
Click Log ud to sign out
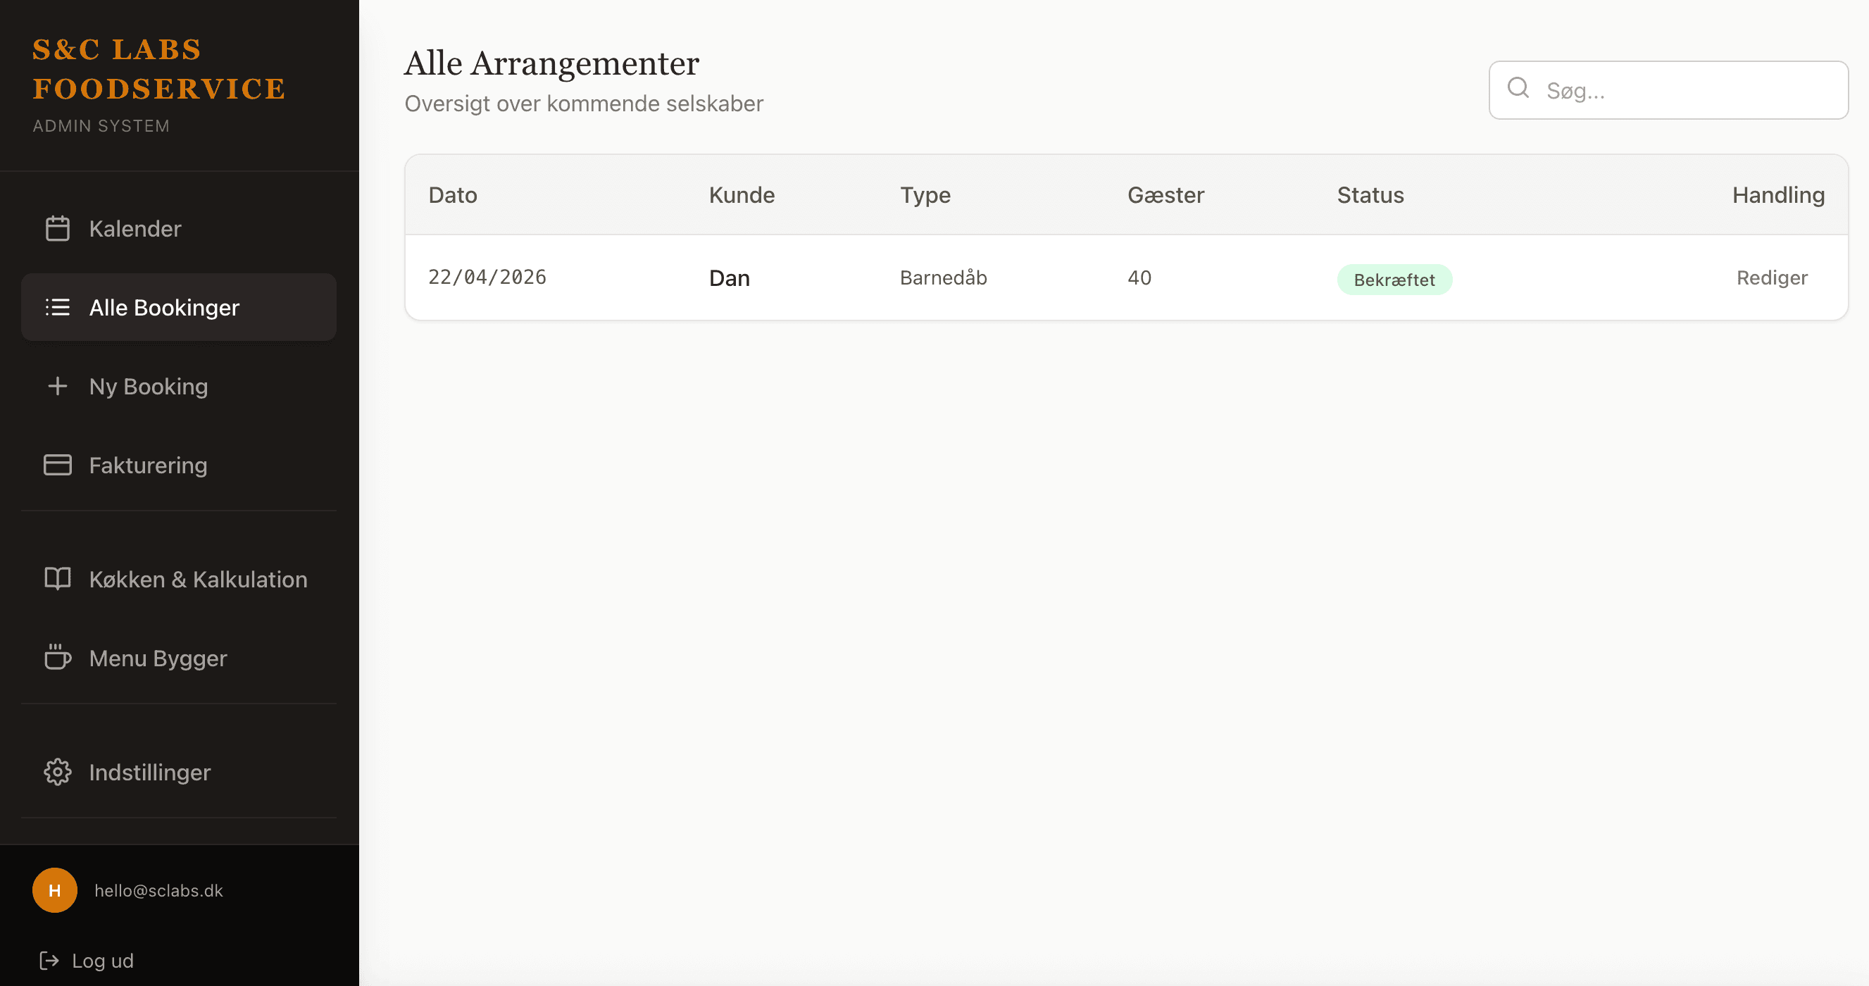pos(87,961)
